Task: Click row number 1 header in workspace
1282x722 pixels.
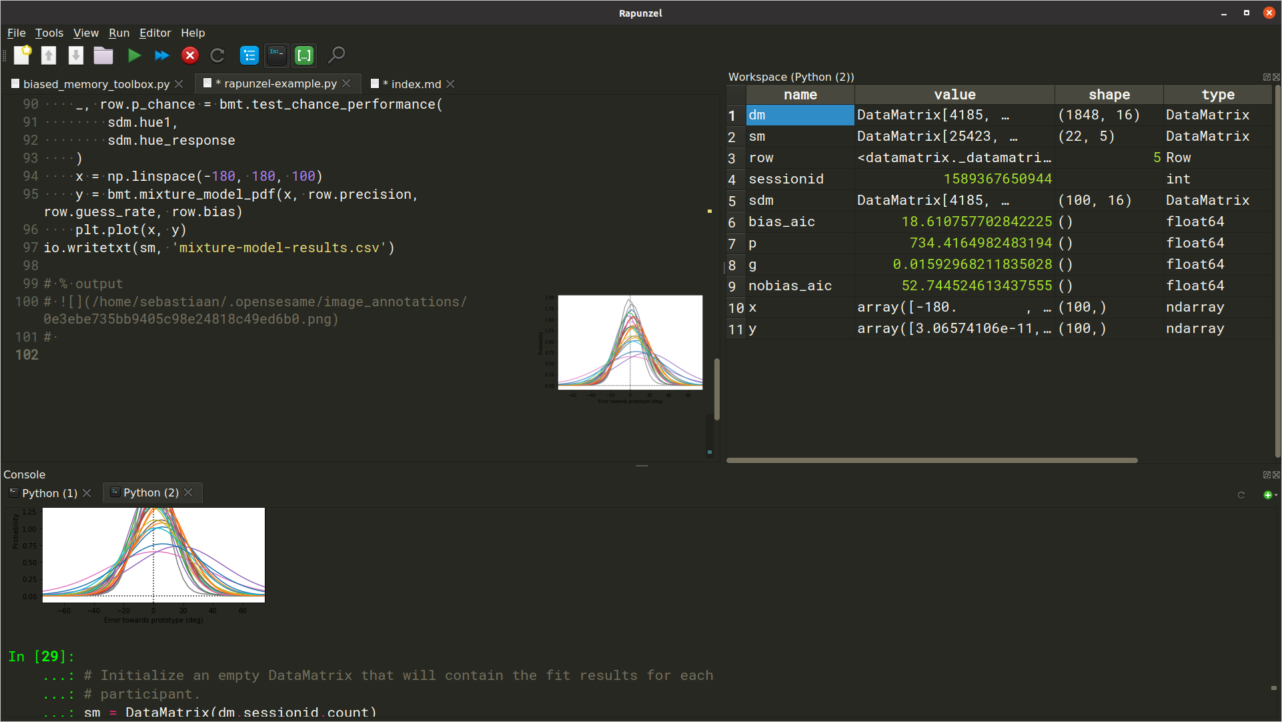Action: coord(736,115)
